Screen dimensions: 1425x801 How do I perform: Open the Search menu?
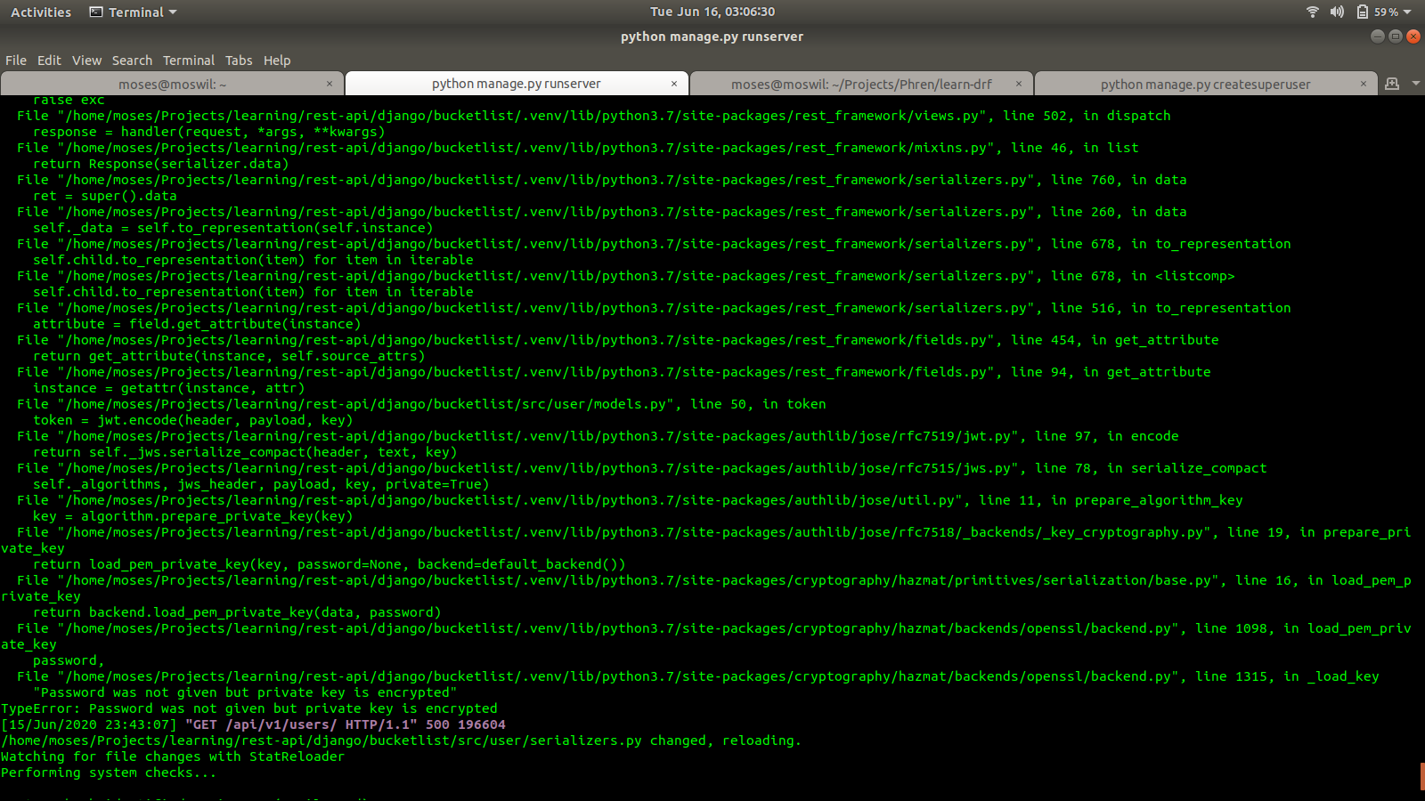pos(132,60)
